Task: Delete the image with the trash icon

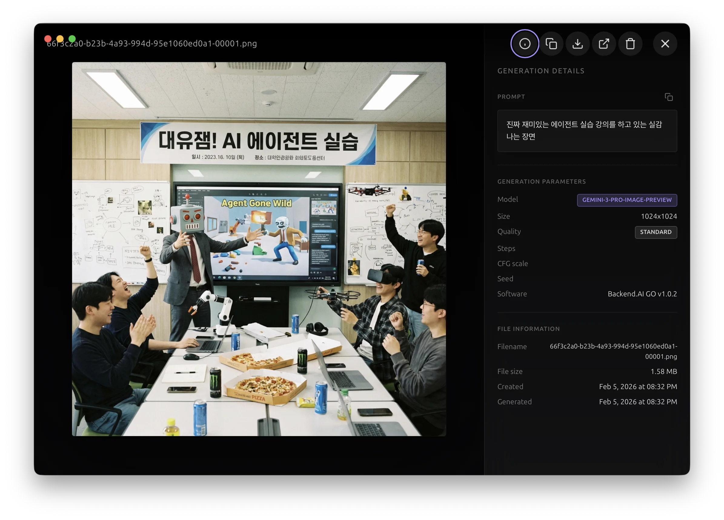Action: point(630,43)
